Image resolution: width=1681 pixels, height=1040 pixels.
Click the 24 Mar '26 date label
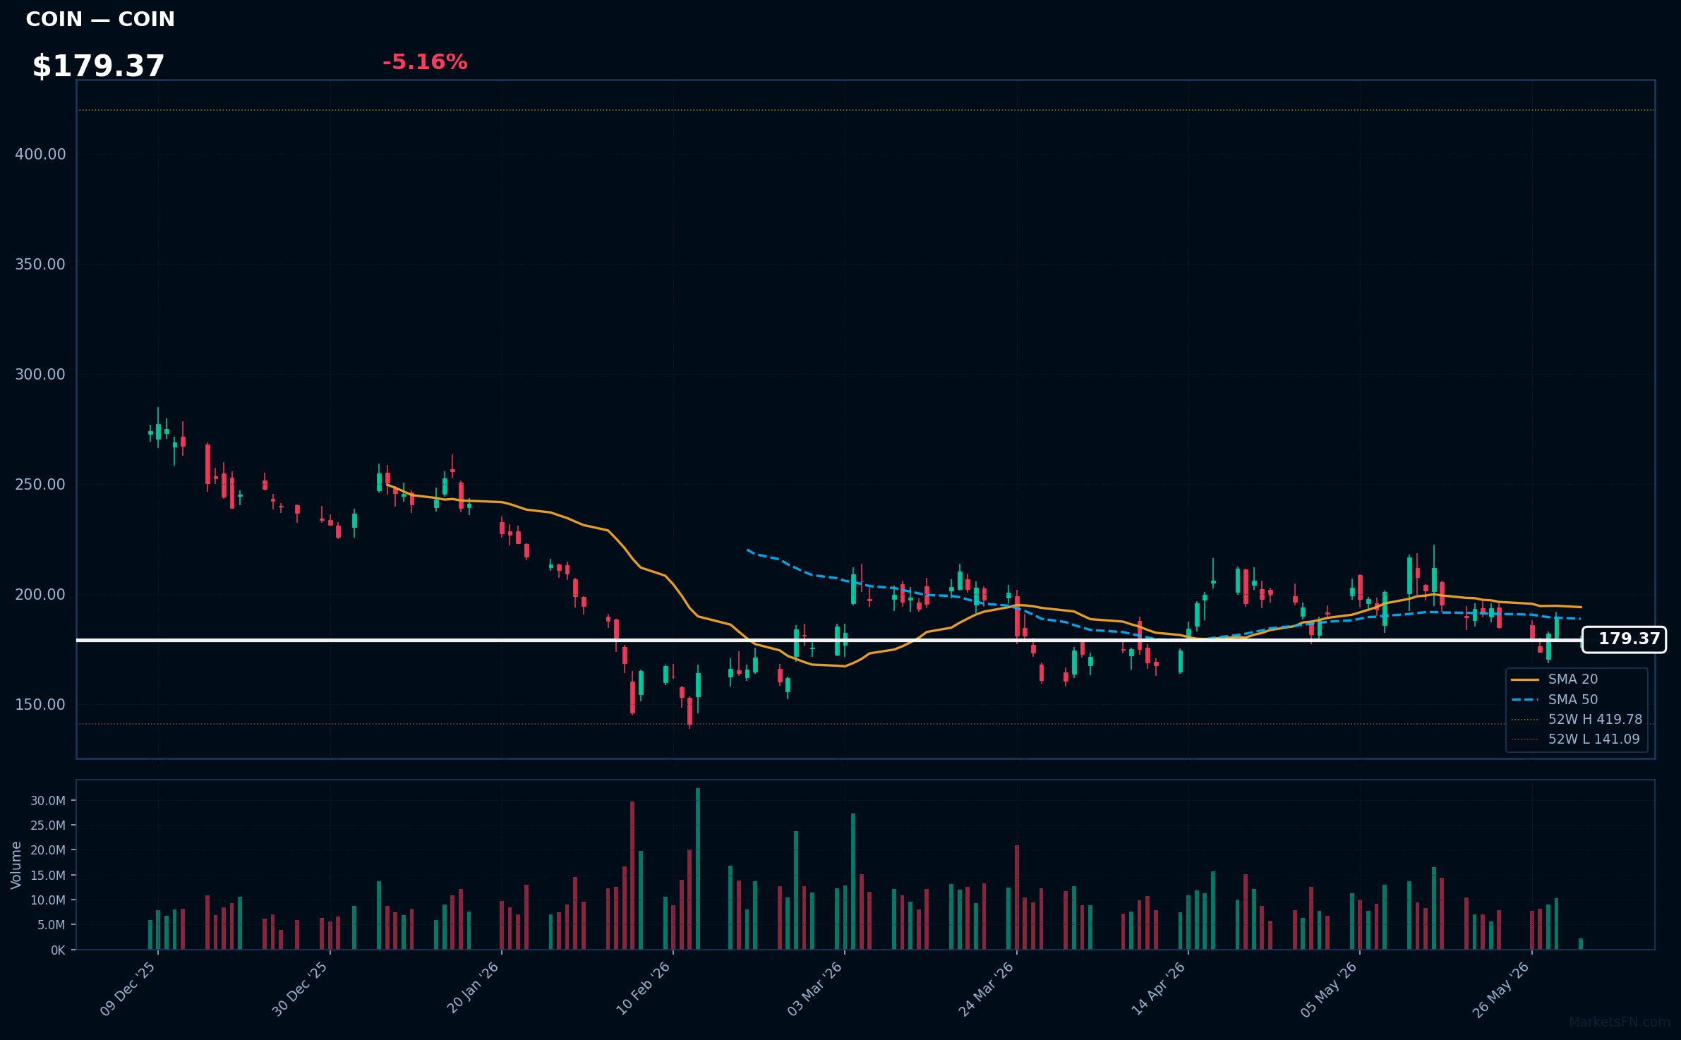(986, 989)
